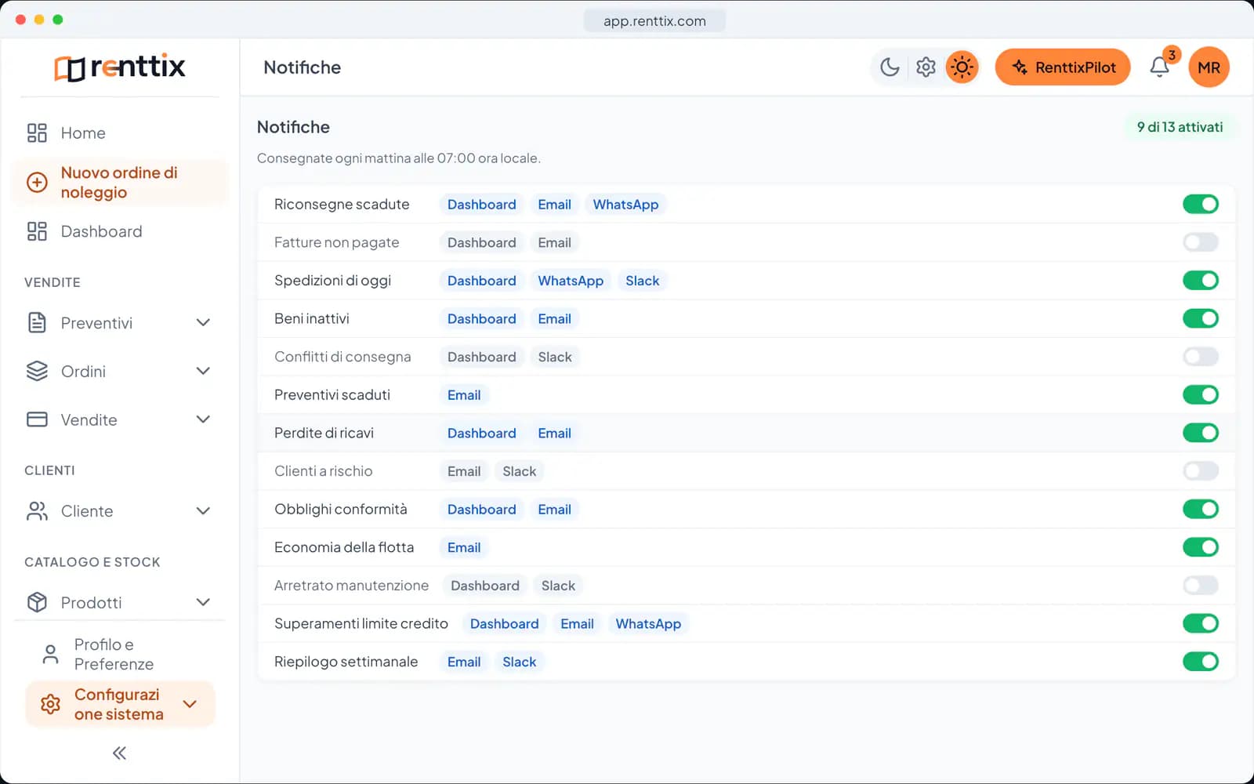Click the Cliente people icon

[37, 511]
